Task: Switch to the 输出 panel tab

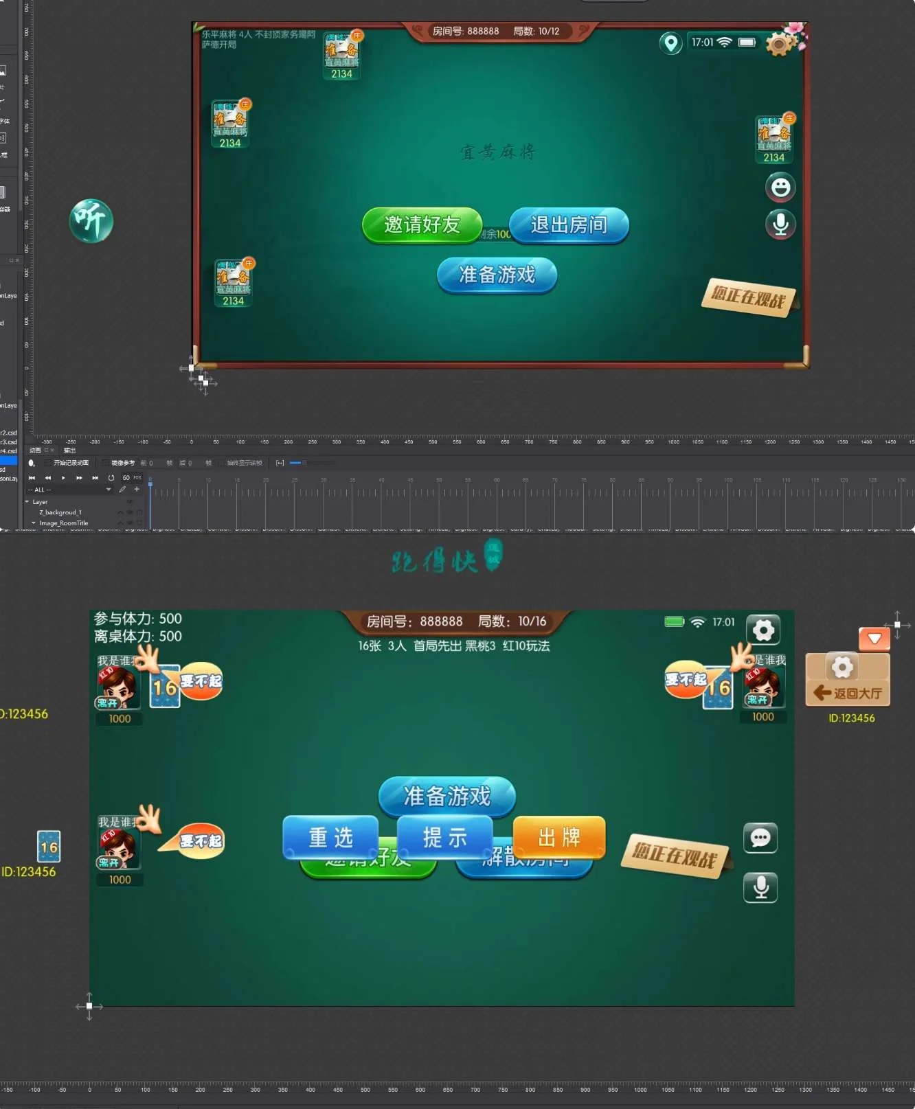Action: point(69,450)
